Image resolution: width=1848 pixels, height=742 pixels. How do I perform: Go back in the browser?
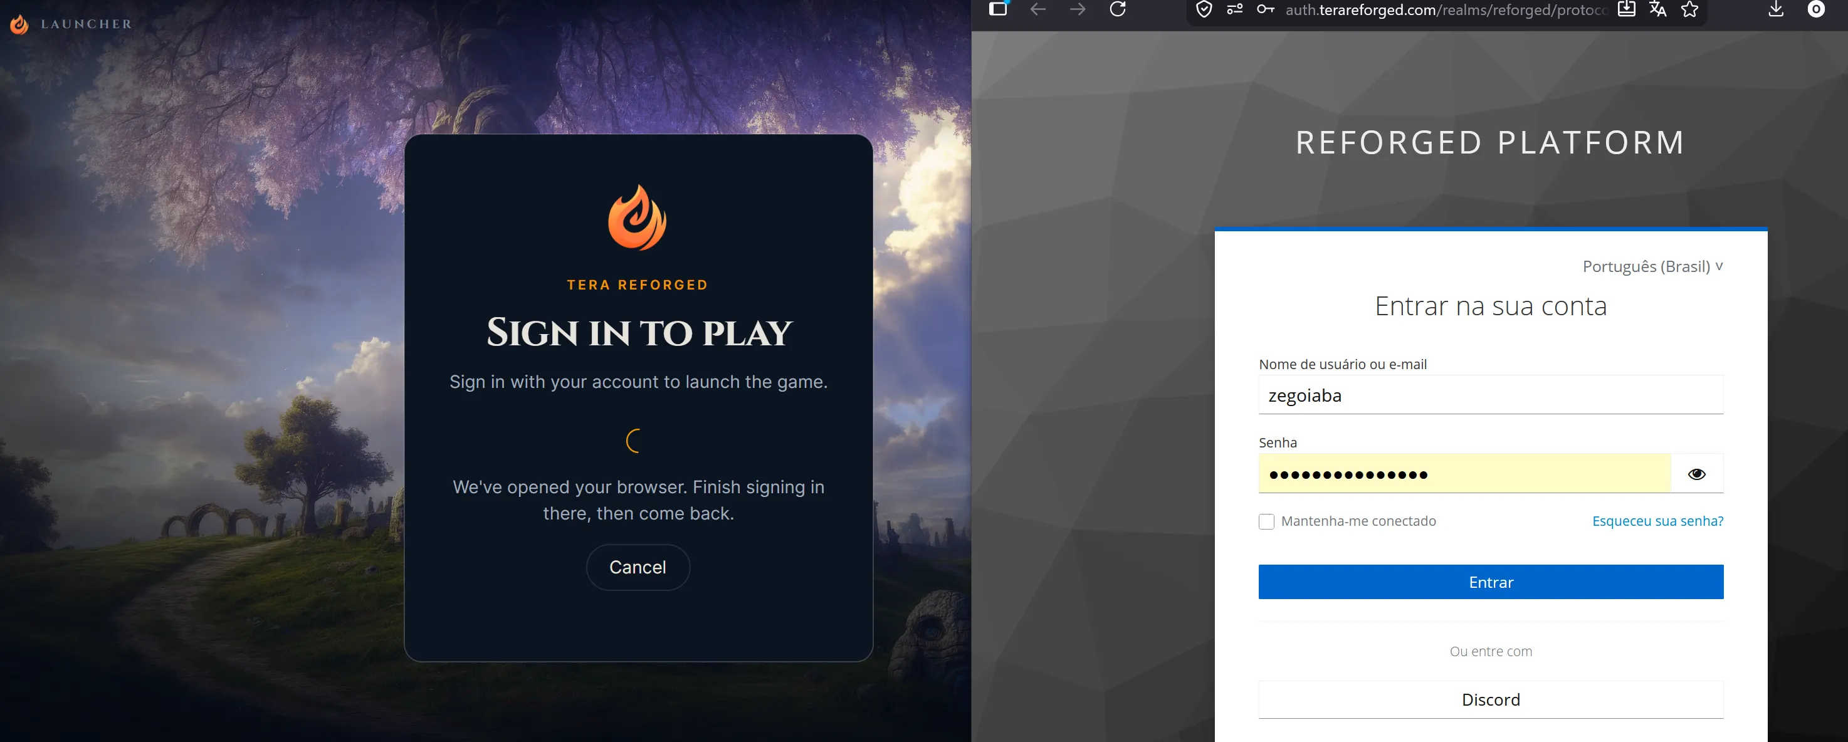pos(1038,9)
